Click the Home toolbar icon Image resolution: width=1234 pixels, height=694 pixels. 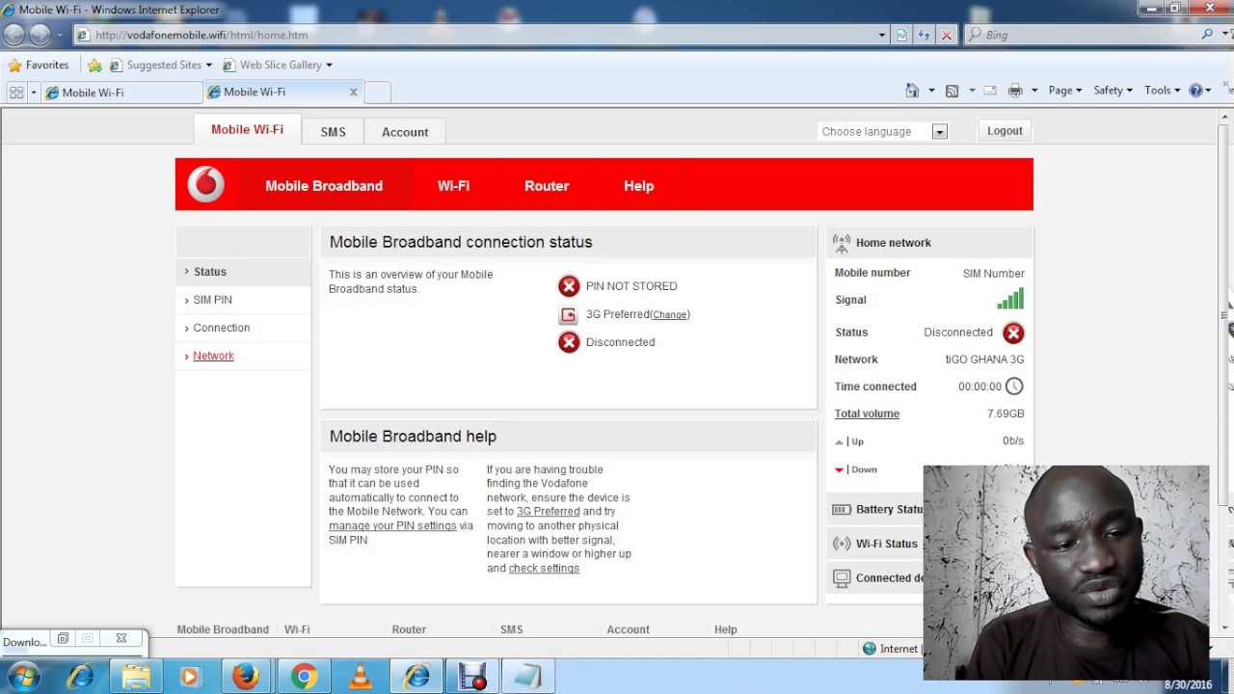(912, 91)
